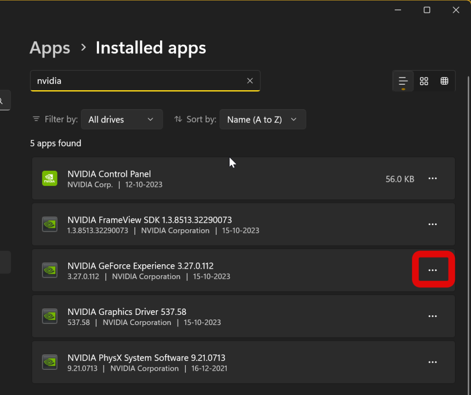The image size is (471, 395).
Task: Click the NVIDIA Control Panel app icon
Action: pos(50,179)
